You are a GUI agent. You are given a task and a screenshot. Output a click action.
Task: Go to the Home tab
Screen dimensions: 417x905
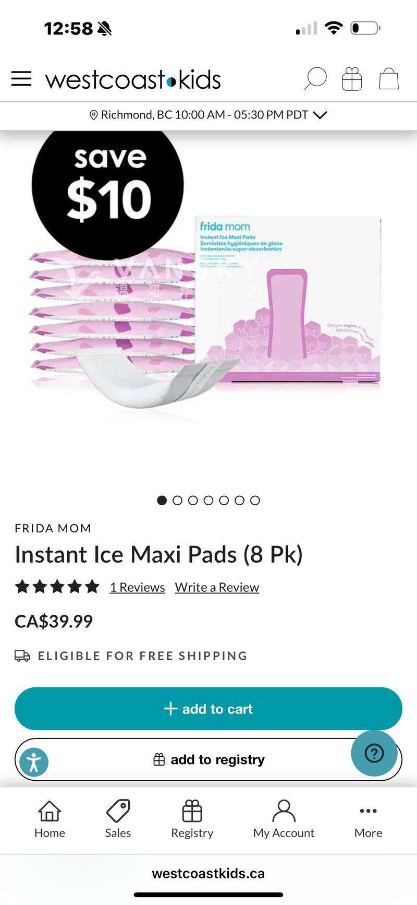coord(50,819)
